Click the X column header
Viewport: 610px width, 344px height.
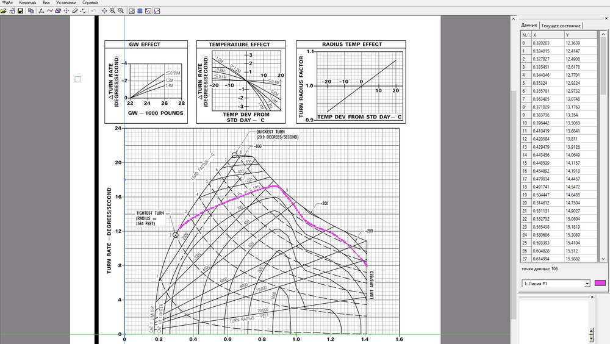pos(548,35)
